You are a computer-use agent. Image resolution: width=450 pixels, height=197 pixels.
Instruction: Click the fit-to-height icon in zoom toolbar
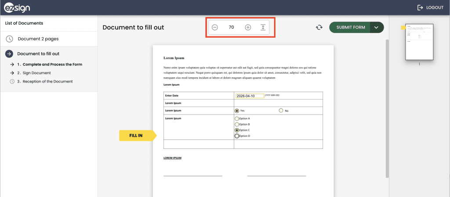263,28
